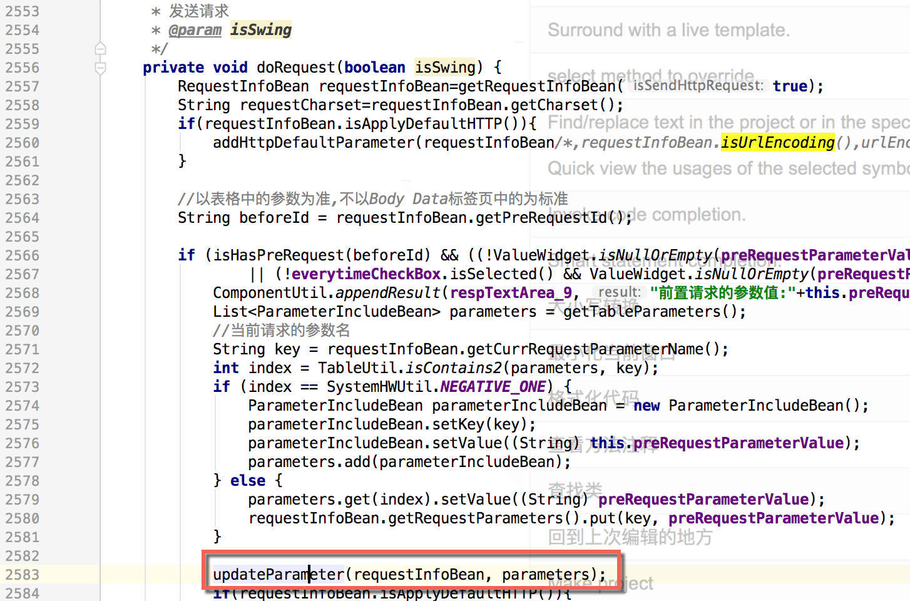Collapse the doRequest method fold marker at line 2556
Image resolution: width=910 pixels, height=601 pixels.
pyautogui.click(x=100, y=68)
